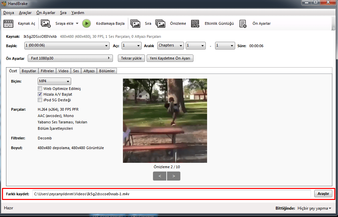Open the Sıra queue icon
The height and width of the screenshot is (217, 338).
(x=135, y=23)
